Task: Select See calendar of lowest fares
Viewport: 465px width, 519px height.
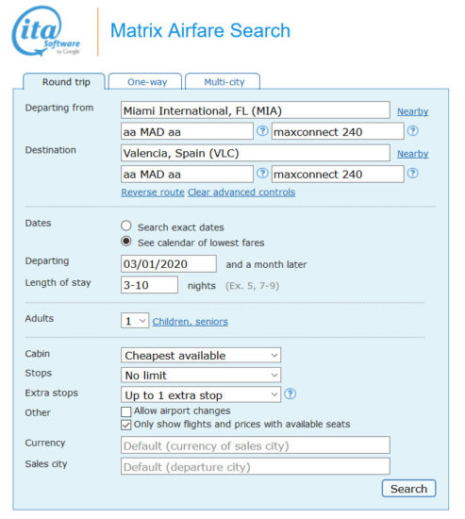Action: (x=125, y=242)
